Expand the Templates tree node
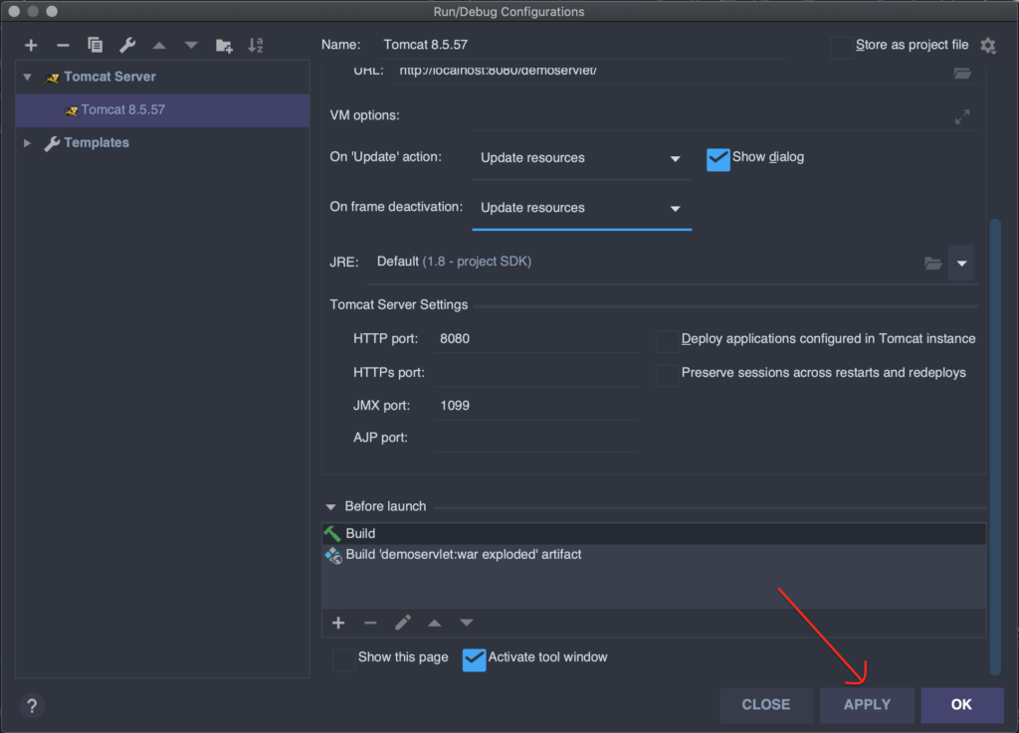The image size is (1019, 733). coord(27,143)
